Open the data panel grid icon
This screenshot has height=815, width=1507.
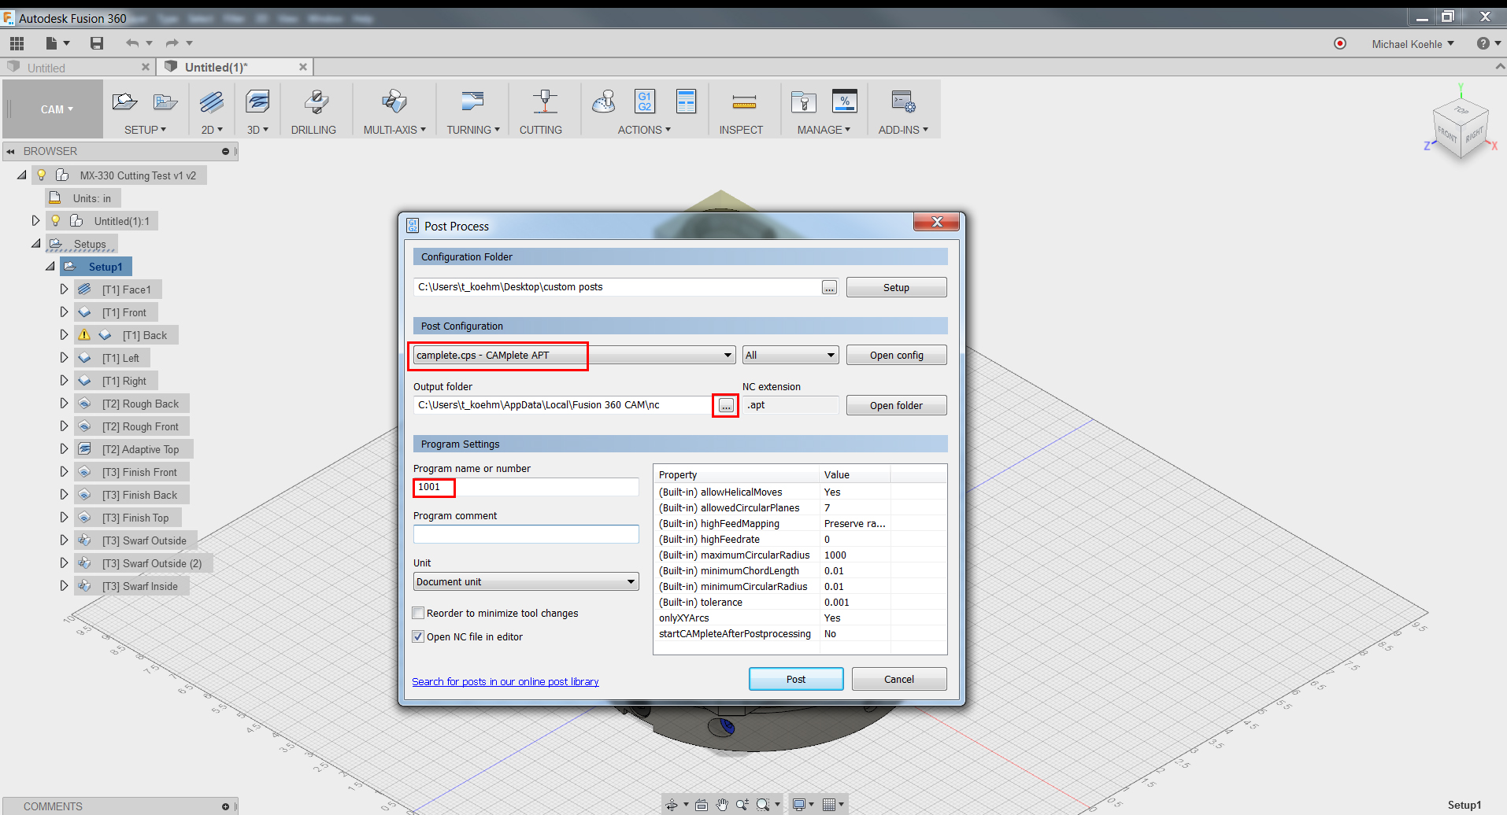(x=17, y=43)
